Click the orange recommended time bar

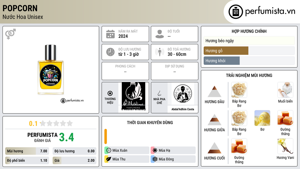point(105,136)
